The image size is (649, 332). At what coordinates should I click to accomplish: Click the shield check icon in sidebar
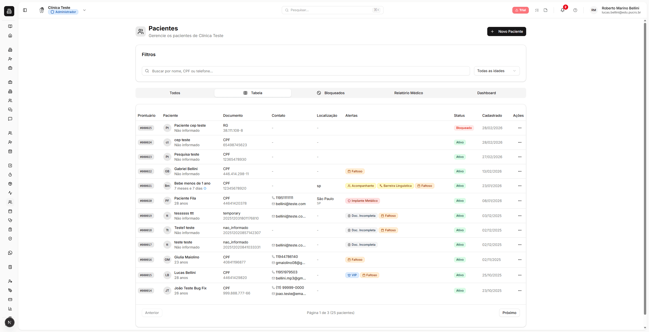(x=10, y=239)
